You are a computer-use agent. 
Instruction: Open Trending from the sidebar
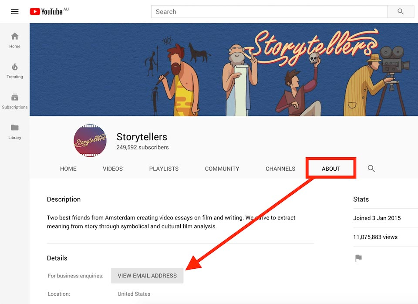click(15, 71)
